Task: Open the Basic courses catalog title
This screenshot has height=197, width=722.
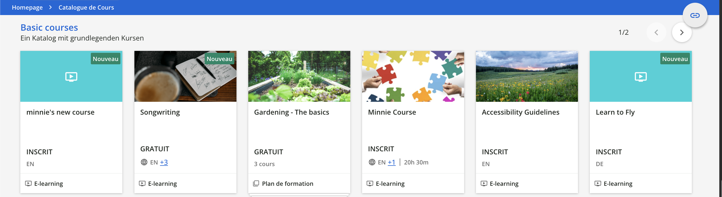Action: click(x=49, y=27)
